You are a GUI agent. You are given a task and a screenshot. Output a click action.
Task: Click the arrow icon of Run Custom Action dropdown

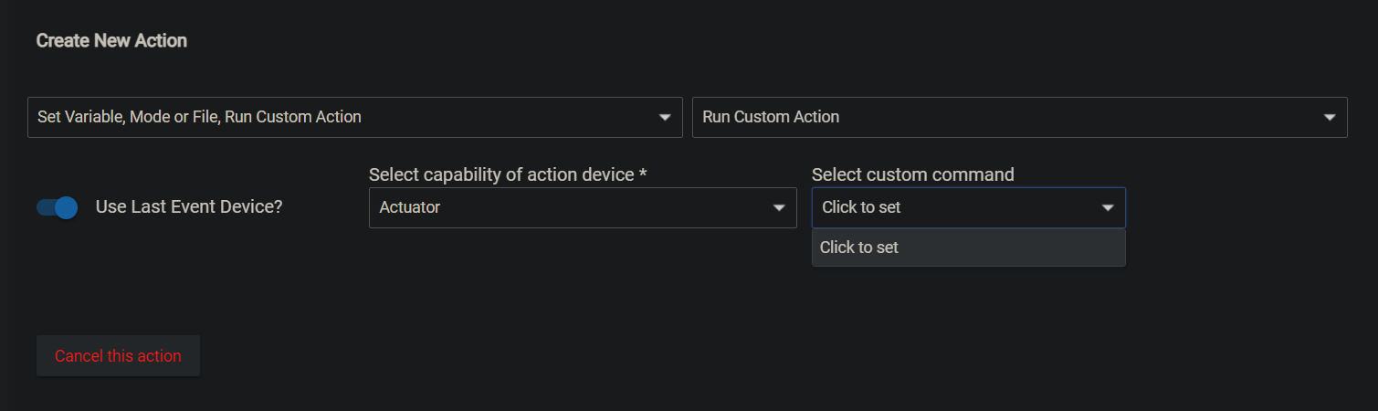tap(1330, 118)
